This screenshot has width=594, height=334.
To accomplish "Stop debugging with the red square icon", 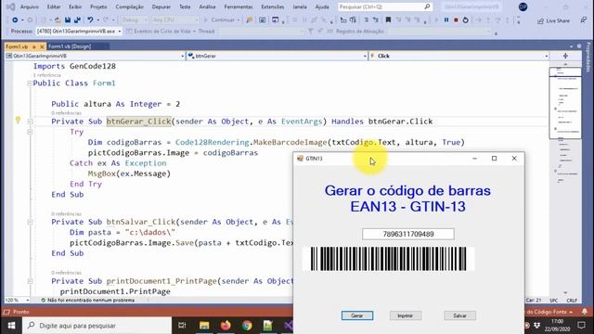I will (x=456, y=19).
